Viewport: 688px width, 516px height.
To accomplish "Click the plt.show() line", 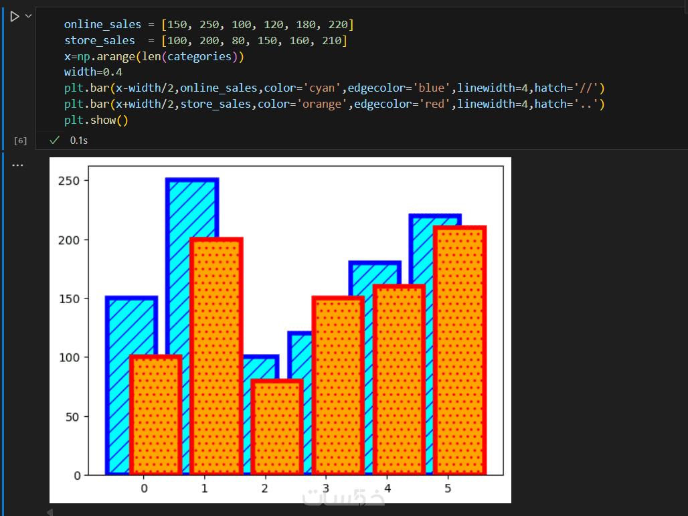I will 96,120.
